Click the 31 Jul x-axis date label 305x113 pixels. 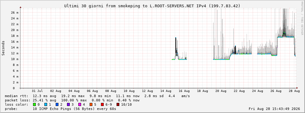coord(37,91)
